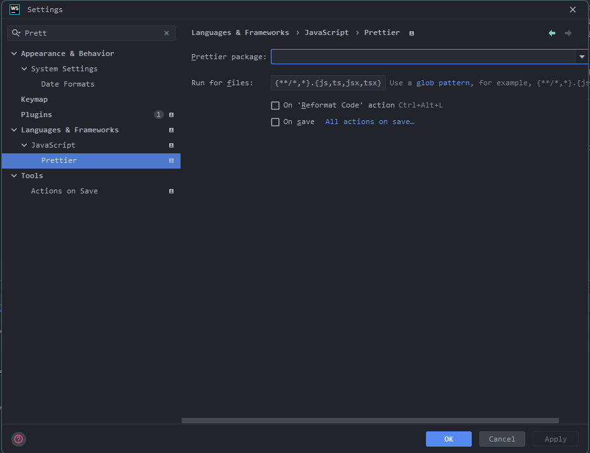The width and height of the screenshot is (590, 453).
Task: Click into the settings search field
Action: tap(92, 33)
